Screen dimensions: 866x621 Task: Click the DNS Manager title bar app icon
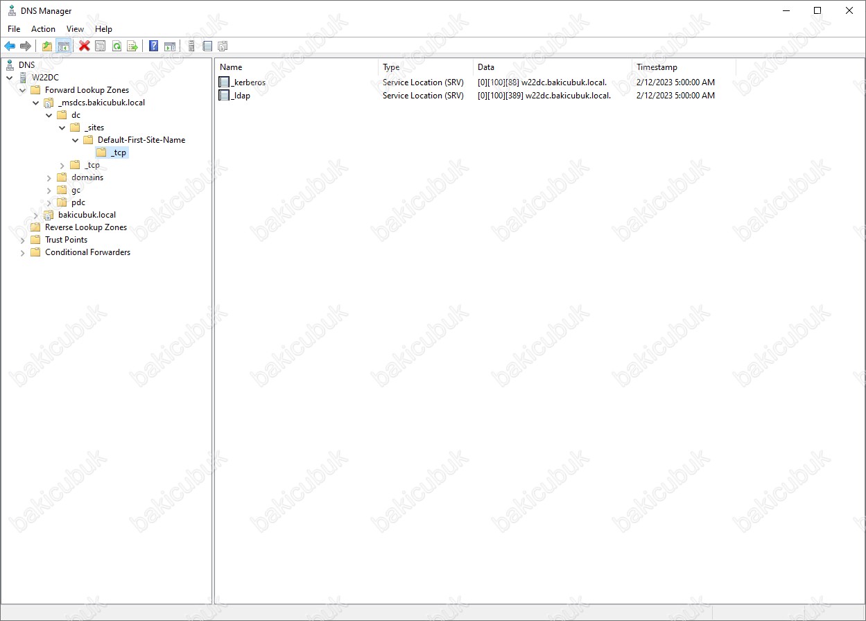click(12, 10)
